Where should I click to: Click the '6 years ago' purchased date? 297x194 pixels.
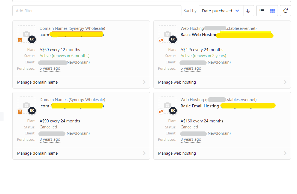point(191,68)
